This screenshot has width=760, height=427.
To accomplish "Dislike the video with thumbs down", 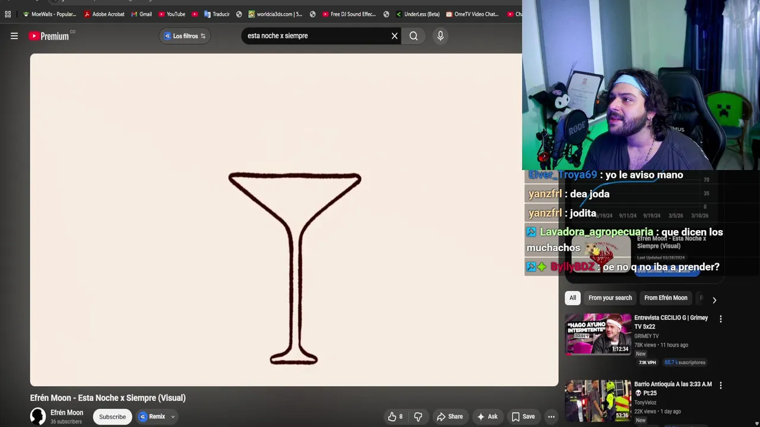I will coord(418,416).
